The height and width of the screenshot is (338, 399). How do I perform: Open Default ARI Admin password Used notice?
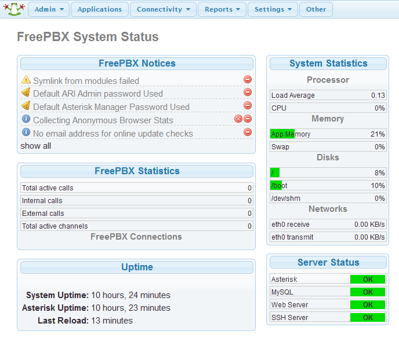pyautogui.click(x=98, y=94)
